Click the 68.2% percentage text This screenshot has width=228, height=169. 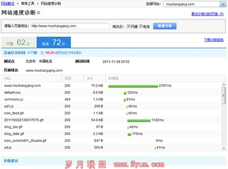(50, 53)
